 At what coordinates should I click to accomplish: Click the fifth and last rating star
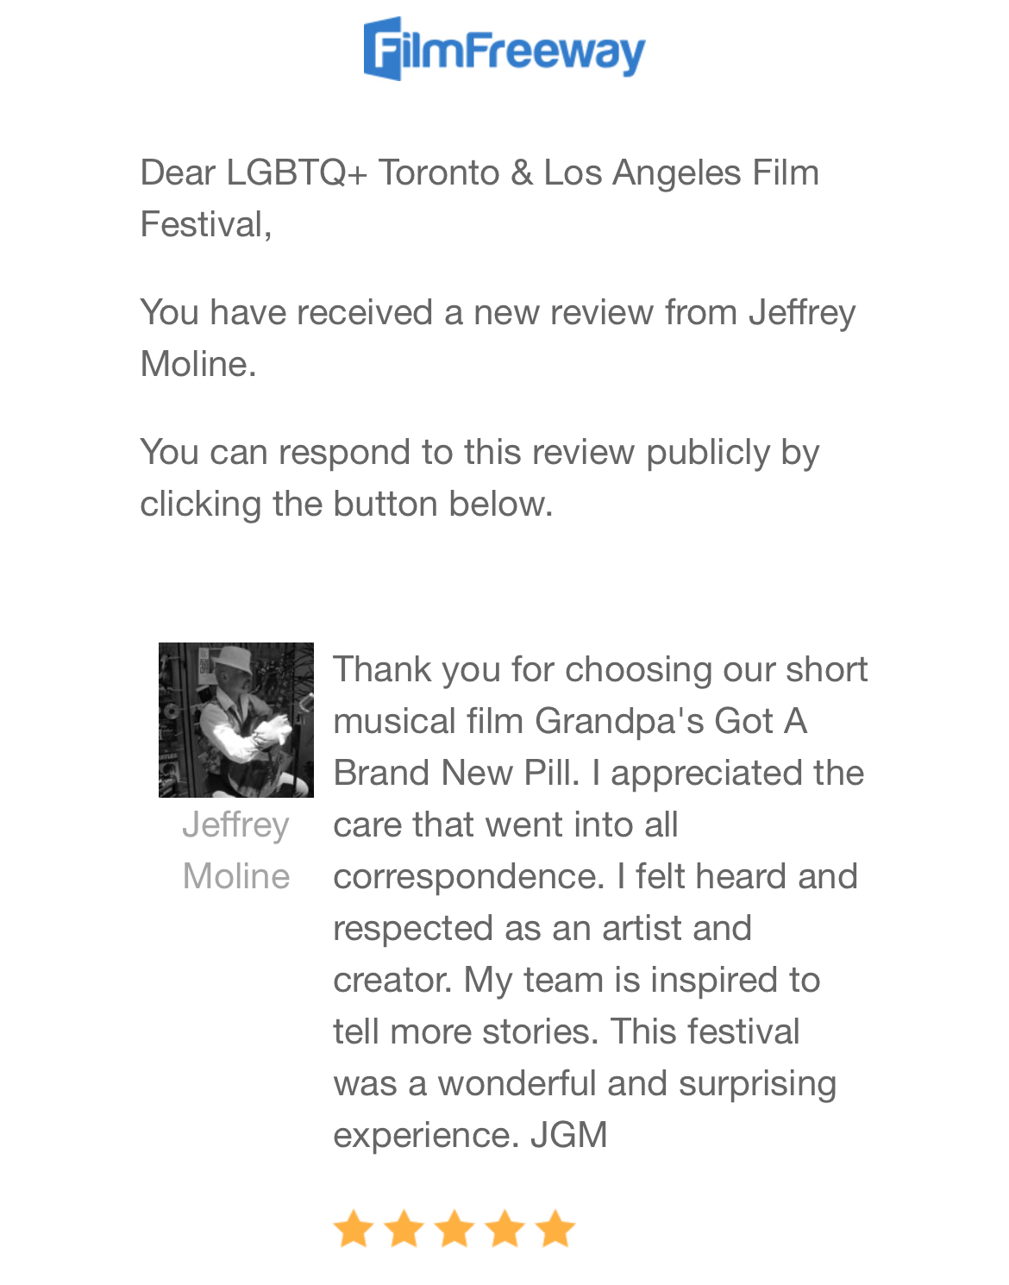click(555, 1228)
